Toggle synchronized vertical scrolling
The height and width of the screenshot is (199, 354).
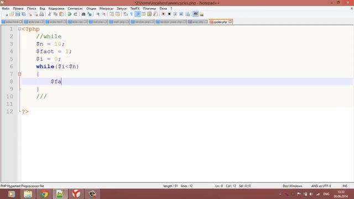(x=112, y=14)
